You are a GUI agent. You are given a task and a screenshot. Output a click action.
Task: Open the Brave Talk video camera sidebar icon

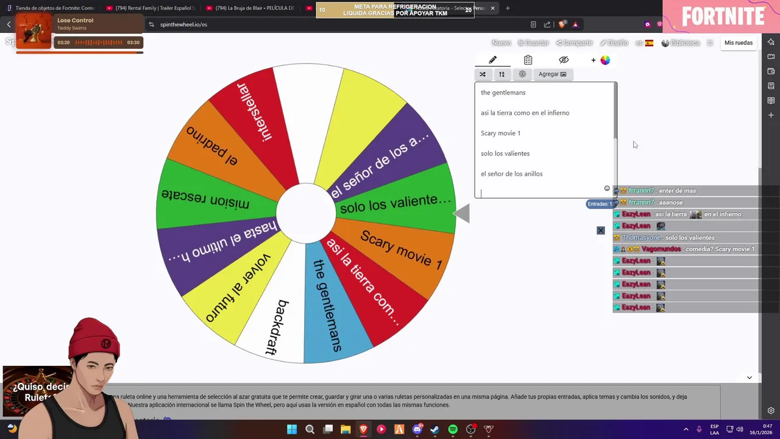point(771,57)
